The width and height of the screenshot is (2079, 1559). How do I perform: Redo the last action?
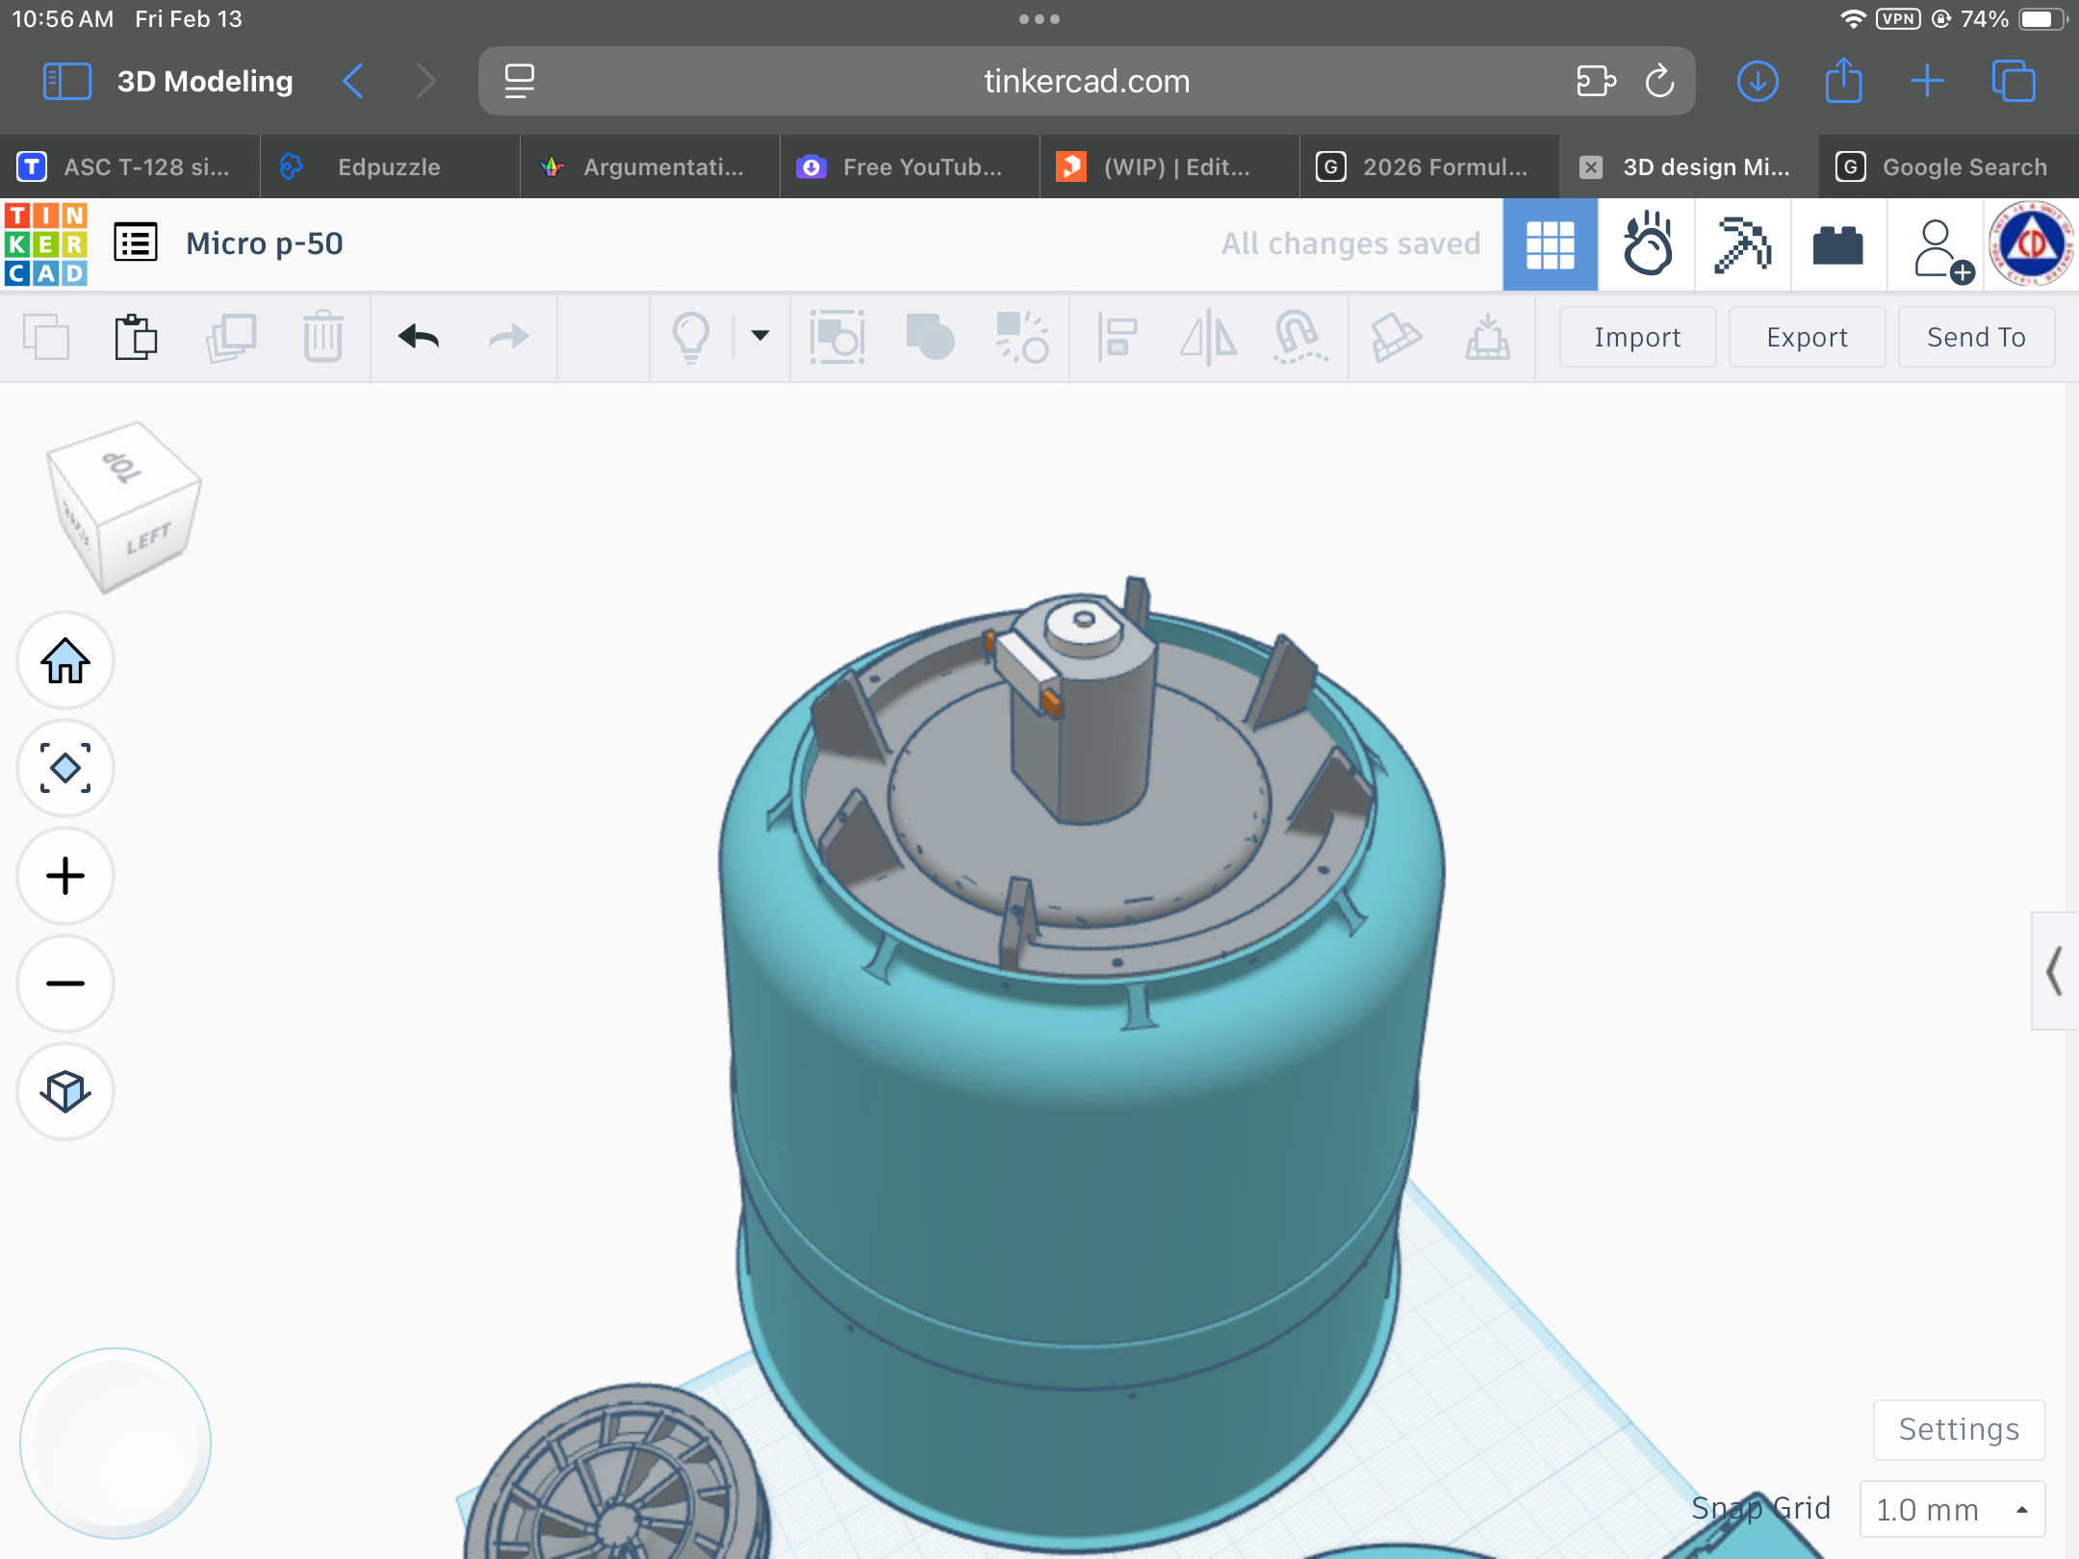[508, 337]
